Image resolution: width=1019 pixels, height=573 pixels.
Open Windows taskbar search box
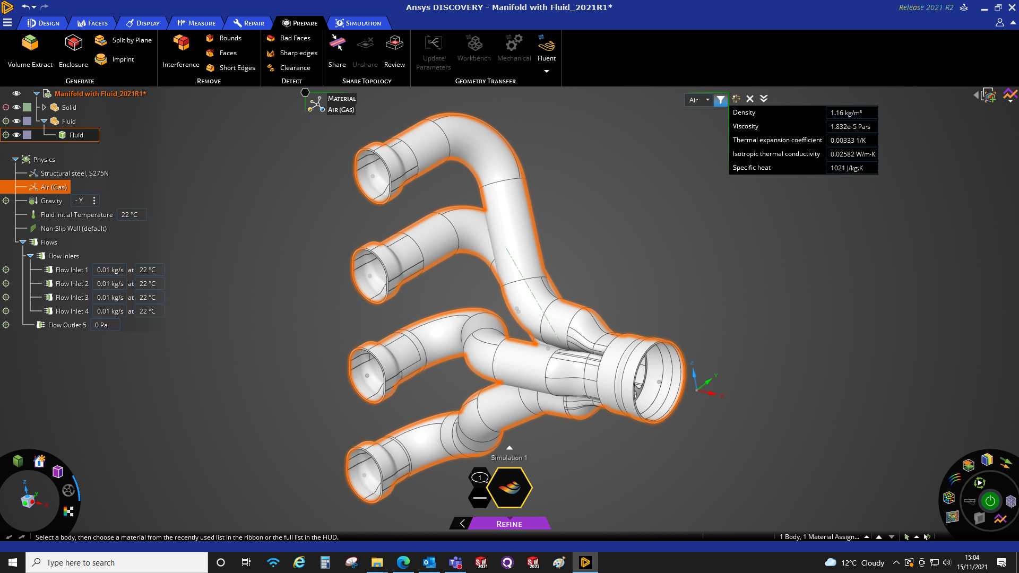pyautogui.click(x=117, y=562)
